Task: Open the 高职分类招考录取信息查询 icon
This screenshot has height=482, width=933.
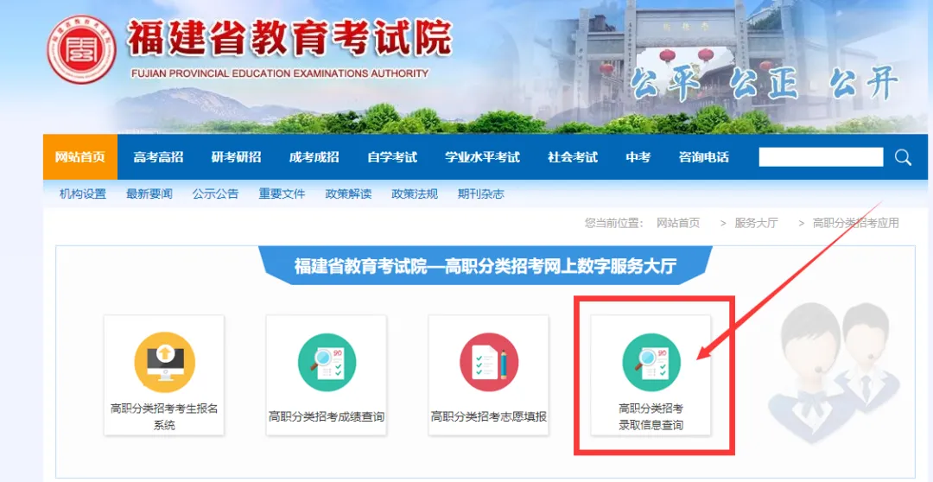Action: point(651,362)
